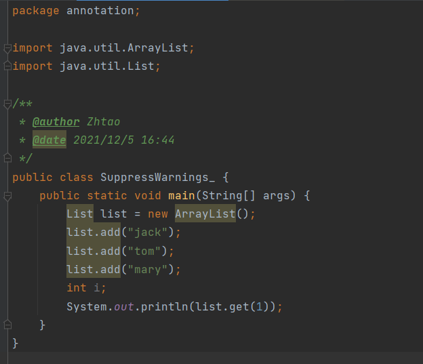The image size is (423, 364).
Task: Click the unused variable i
Action: pyautogui.click(x=96, y=287)
